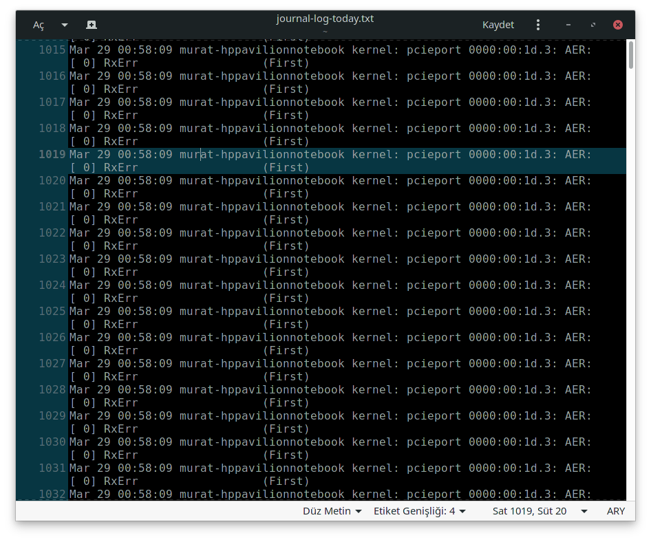Screen dimensions: 651x542
Task: Click line number 1022 in gutter
Action: pos(52,232)
